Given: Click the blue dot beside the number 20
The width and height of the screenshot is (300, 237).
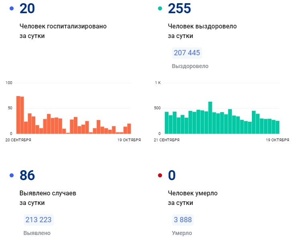Looking at the screenshot, I should click(12, 8).
